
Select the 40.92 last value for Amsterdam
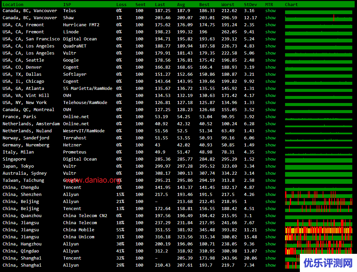point(161,124)
